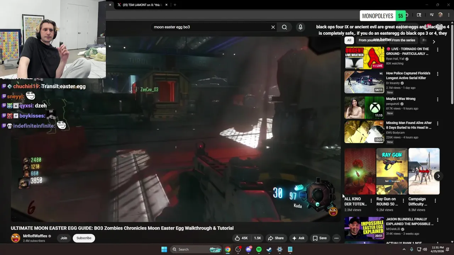Show hidden system tray icons

click(404, 249)
